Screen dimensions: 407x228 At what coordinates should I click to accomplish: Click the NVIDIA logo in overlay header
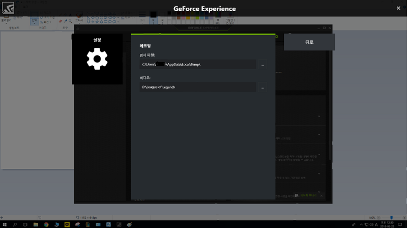(8, 8)
